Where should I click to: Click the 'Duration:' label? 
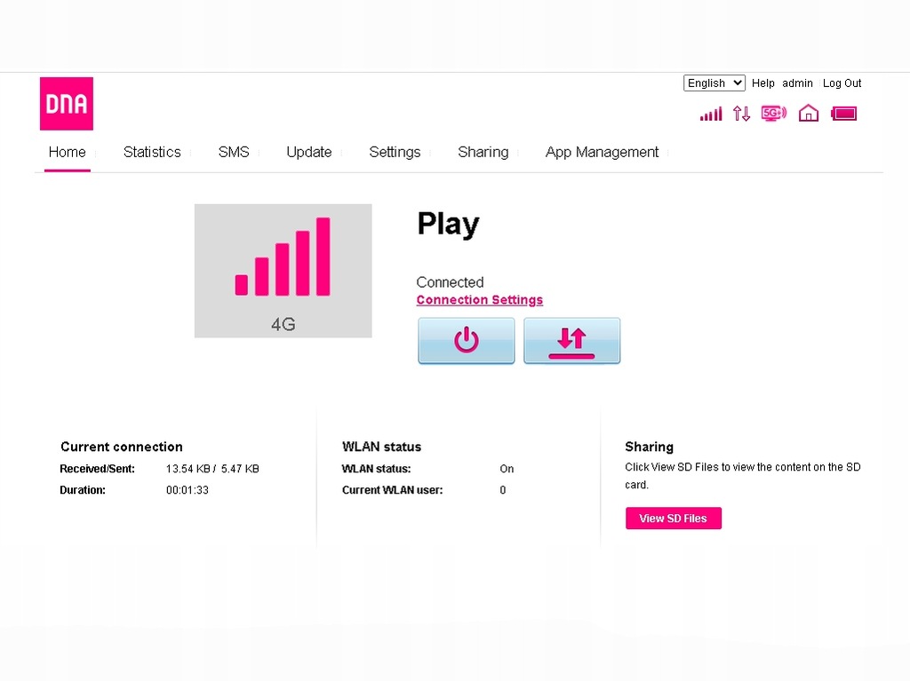(x=83, y=490)
